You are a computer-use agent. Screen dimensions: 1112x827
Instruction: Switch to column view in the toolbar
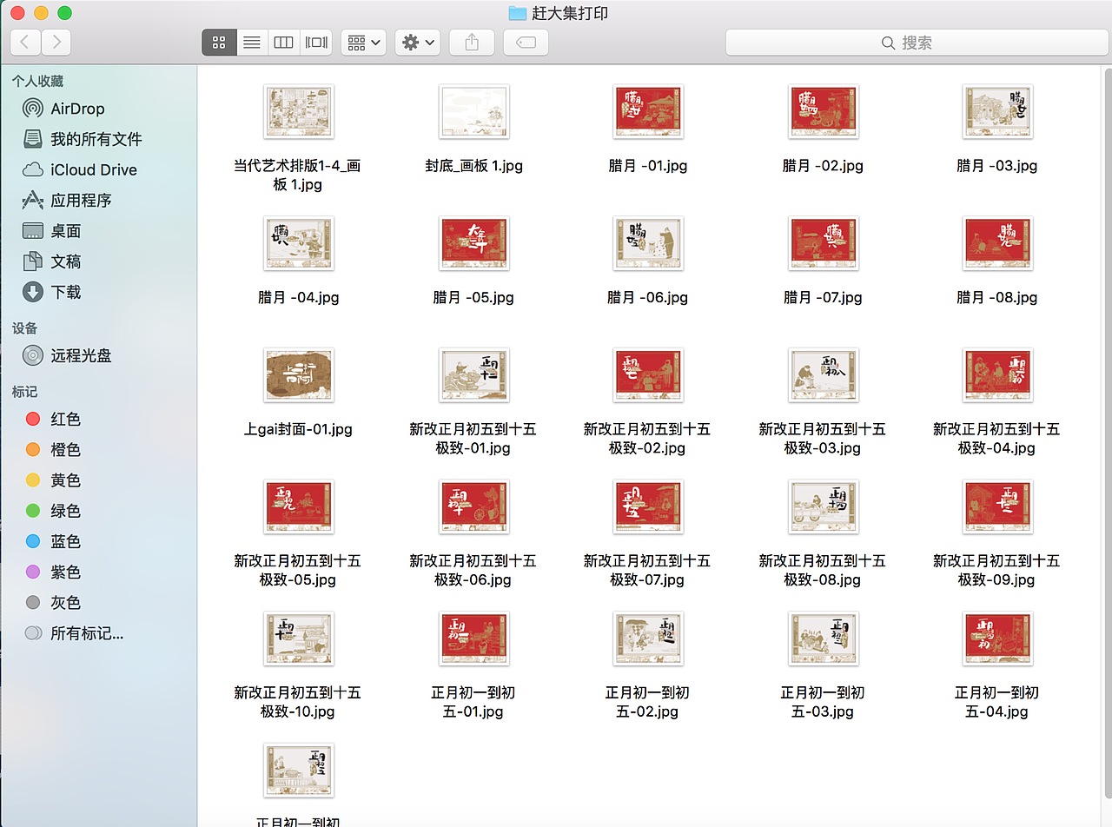click(x=283, y=42)
